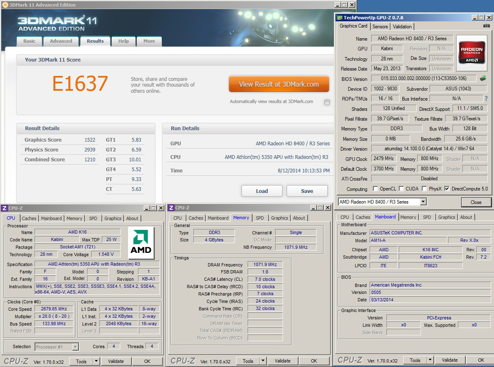Image resolution: width=494 pixels, height=367 pixels.
Task: Click the GPU Name field AMD Radeon HD 8400
Action: coord(412,39)
